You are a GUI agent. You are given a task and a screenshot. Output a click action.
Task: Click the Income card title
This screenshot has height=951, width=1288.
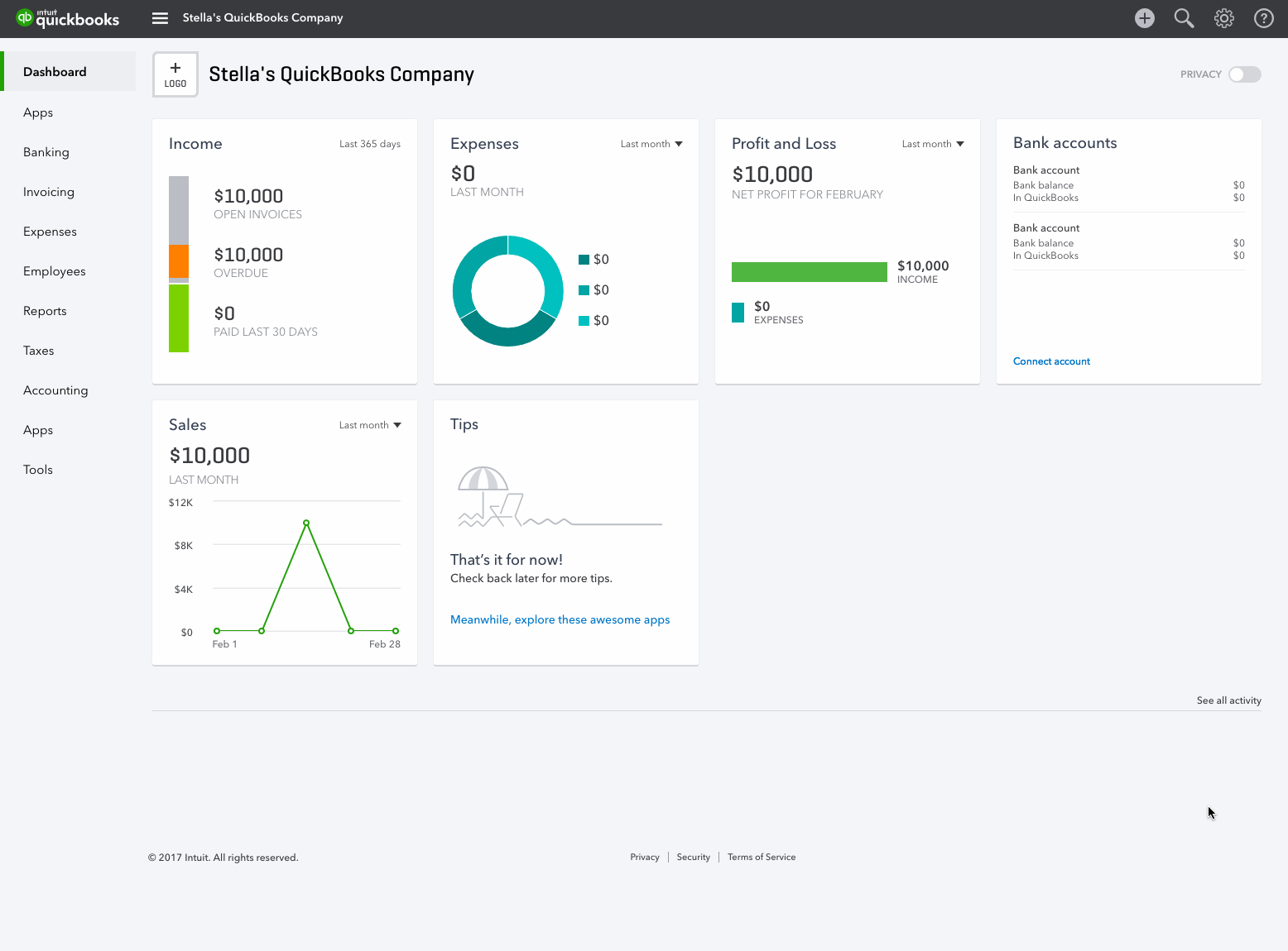tap(195, 144)
